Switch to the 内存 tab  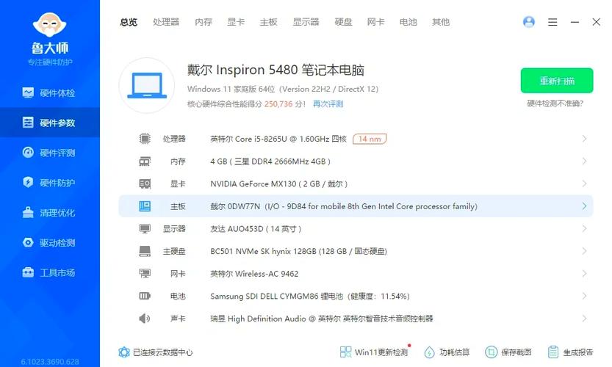click(x=204, y=22)
